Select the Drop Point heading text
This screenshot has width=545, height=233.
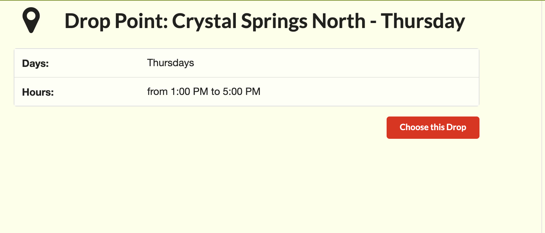(x=265, y=22)
